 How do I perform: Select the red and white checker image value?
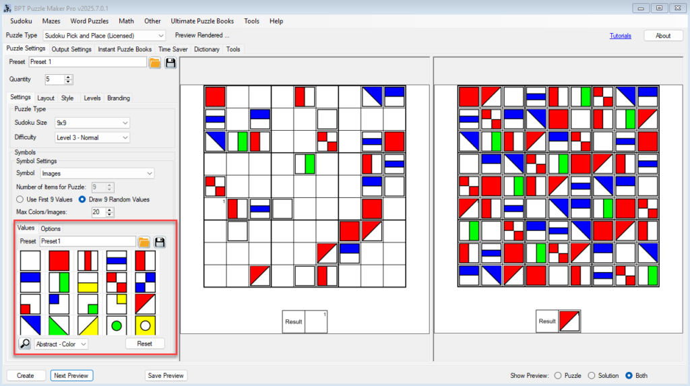117,282
